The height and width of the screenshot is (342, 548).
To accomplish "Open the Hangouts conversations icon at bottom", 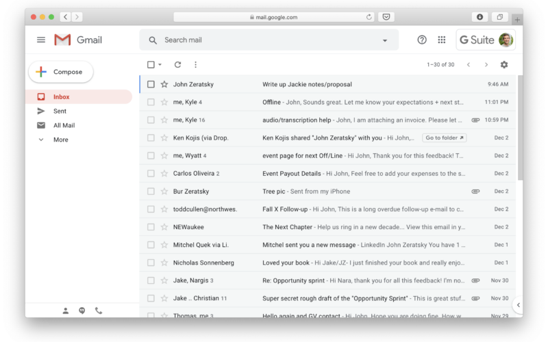I will point(82,311).
